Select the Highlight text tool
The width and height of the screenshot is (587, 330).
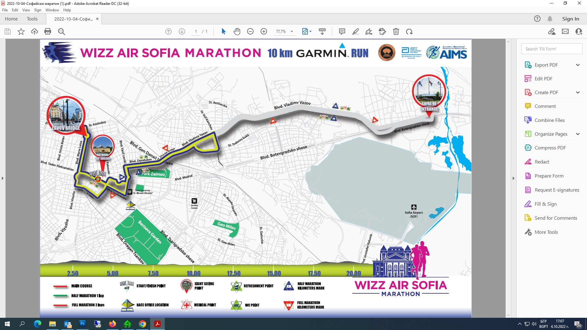pos(356,31)
